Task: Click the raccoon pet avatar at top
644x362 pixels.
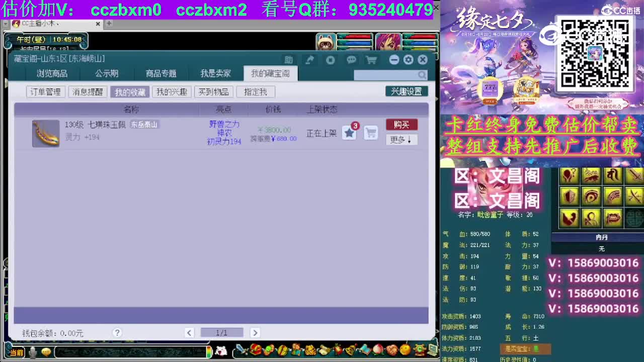Action: point(326,42)
